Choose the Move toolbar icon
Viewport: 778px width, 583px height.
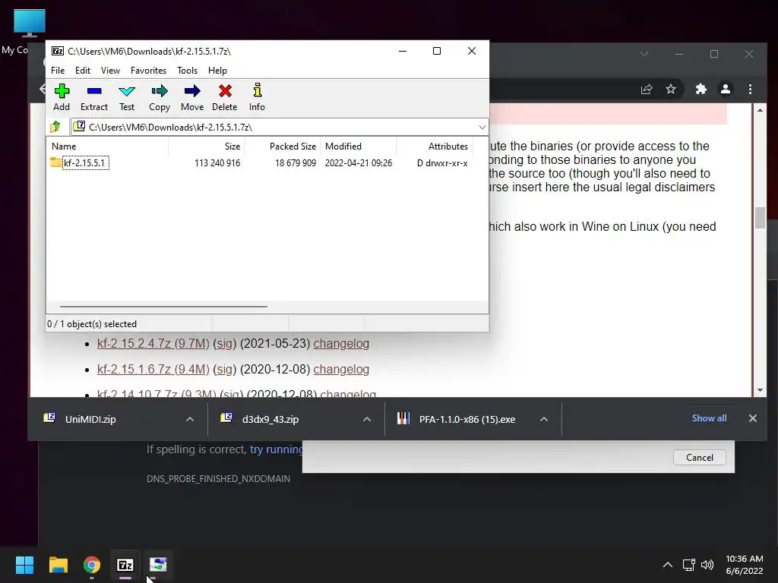192,97
